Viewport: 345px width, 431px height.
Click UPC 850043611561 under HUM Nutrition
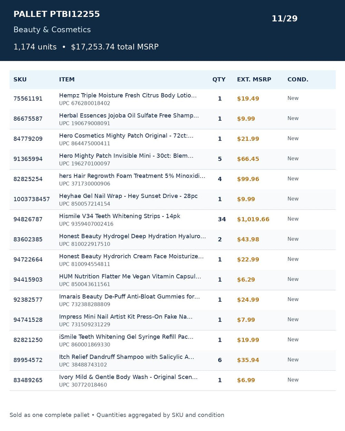click(x=85, y=284)
